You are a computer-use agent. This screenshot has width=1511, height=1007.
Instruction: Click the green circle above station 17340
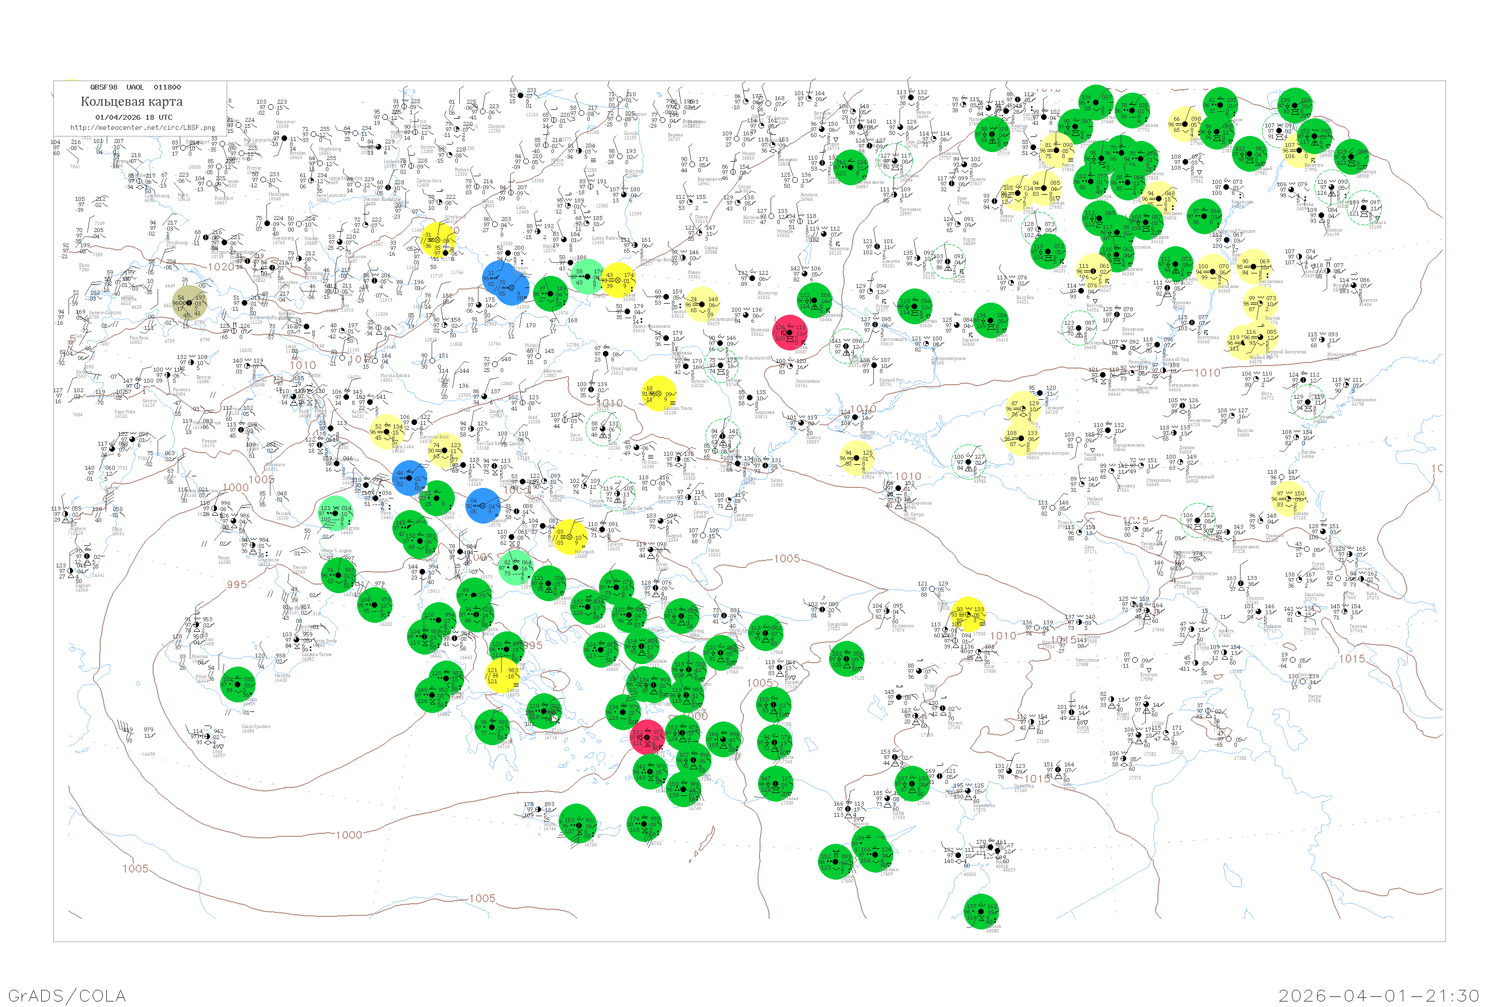click(x=912, y=783)
